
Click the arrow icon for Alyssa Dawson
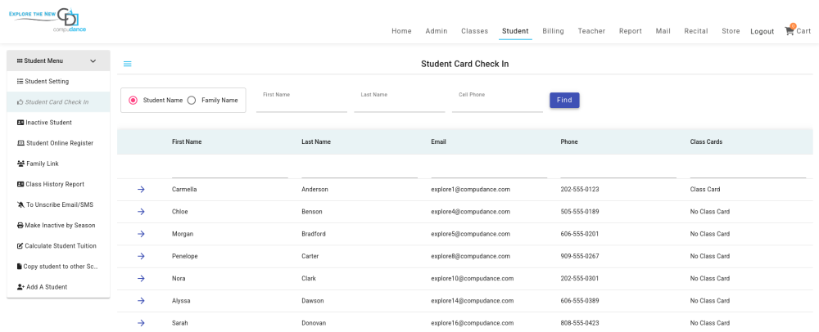coord(141,301)
